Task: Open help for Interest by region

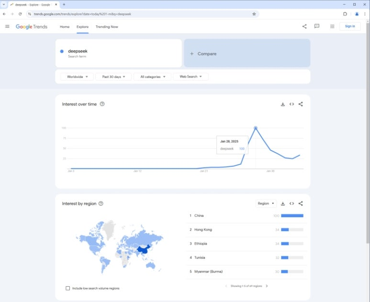Action: (101, 203)
